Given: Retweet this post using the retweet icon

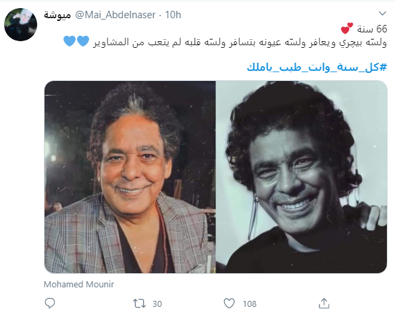Looking at the screenshot, I should click(x=139, y=304).
